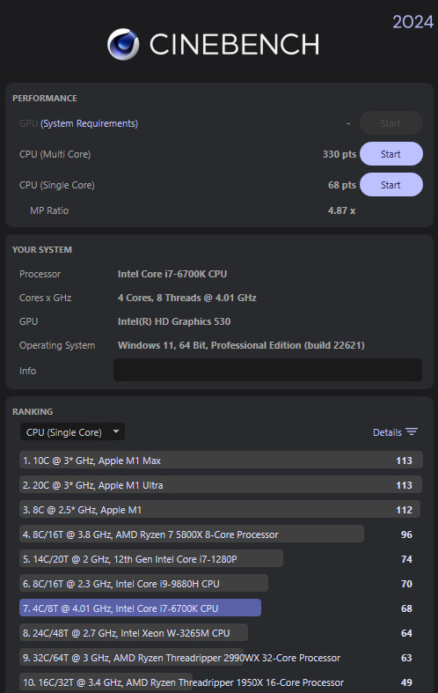Start the CPU Single Core benchmark
This screenshot has height=693, width=438.
391,185
